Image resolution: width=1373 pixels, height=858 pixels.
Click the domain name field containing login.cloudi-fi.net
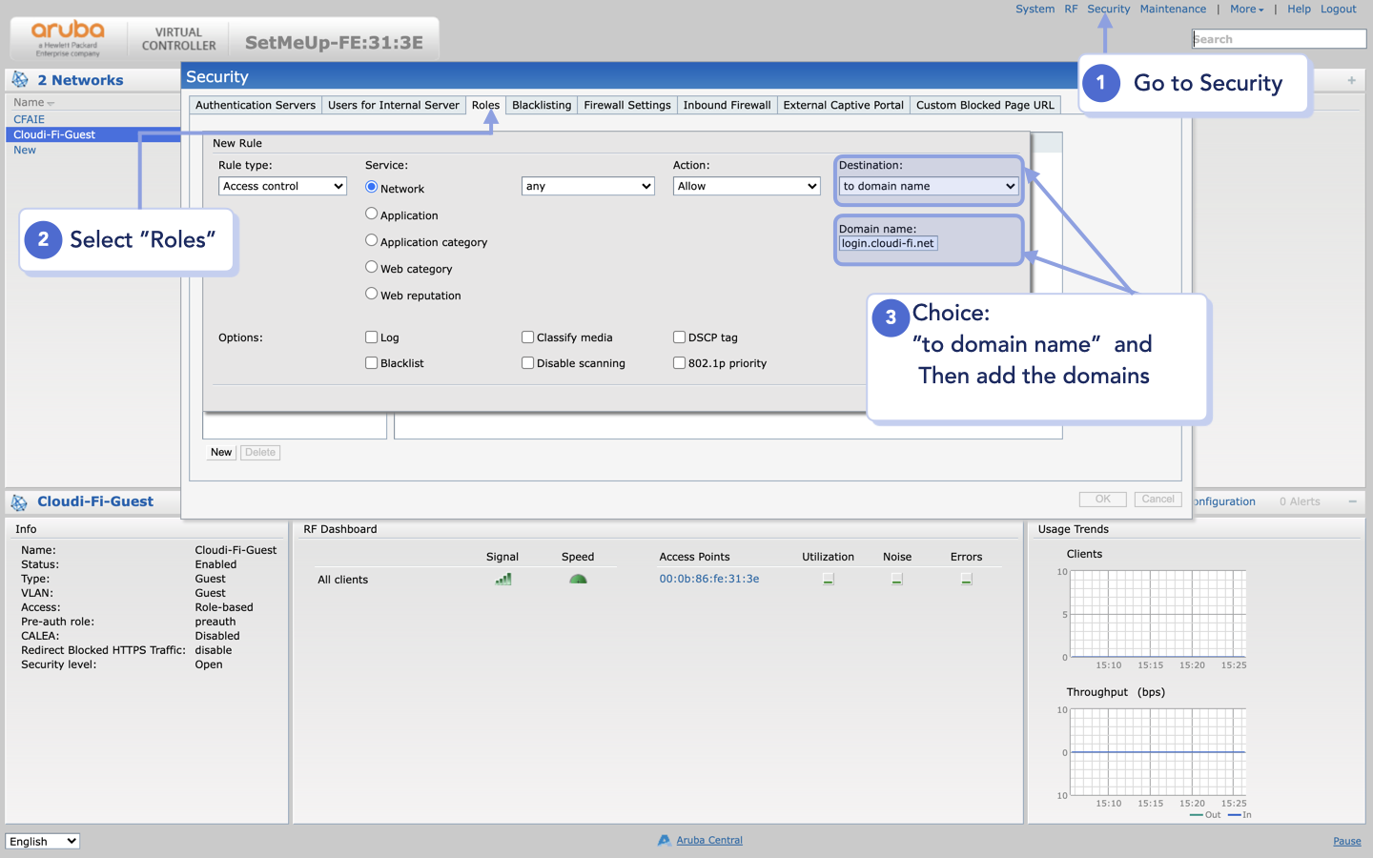pyautogui.click(x=888, y=243)
